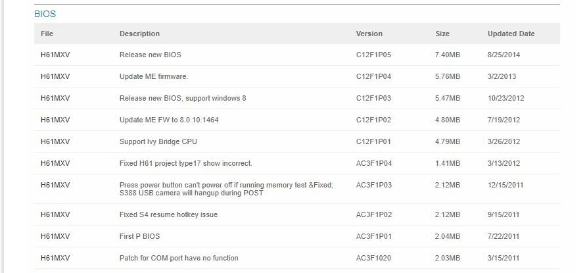Click version number AC3F1020
The width and height of the screenshot is (587, 273).
(373, 258)
